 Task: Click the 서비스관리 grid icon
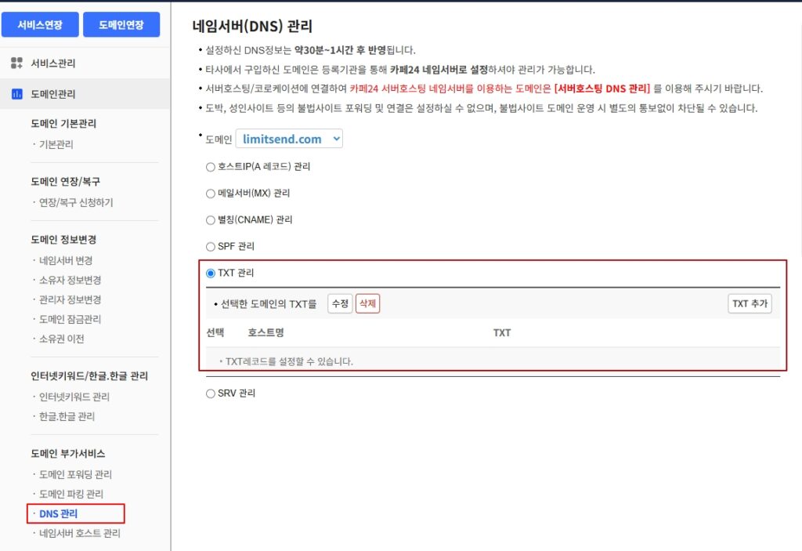(x=17, y=63)
